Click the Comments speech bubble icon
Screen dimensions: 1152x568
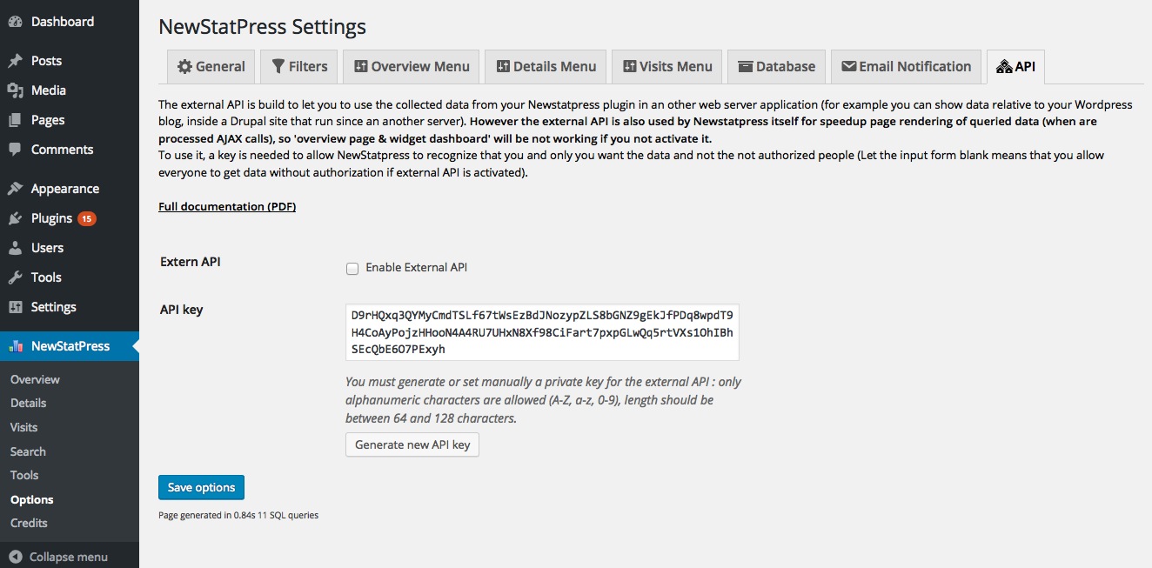[15, 150]
